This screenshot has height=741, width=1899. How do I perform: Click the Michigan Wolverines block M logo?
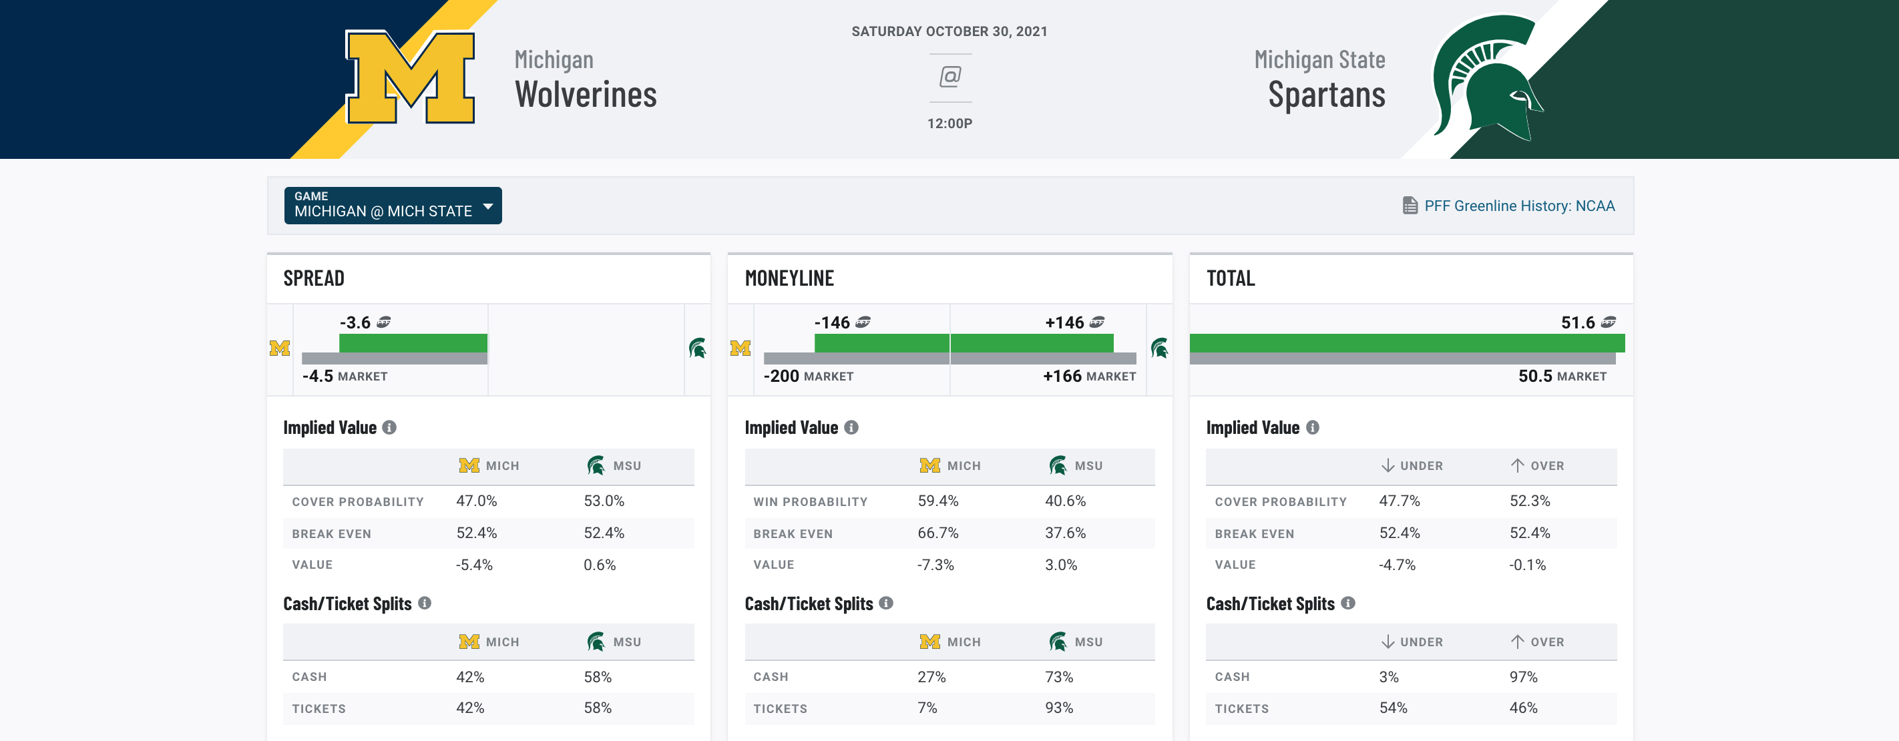click(411, 77)
